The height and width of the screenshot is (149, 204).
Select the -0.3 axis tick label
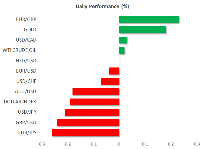click(41, 143)
